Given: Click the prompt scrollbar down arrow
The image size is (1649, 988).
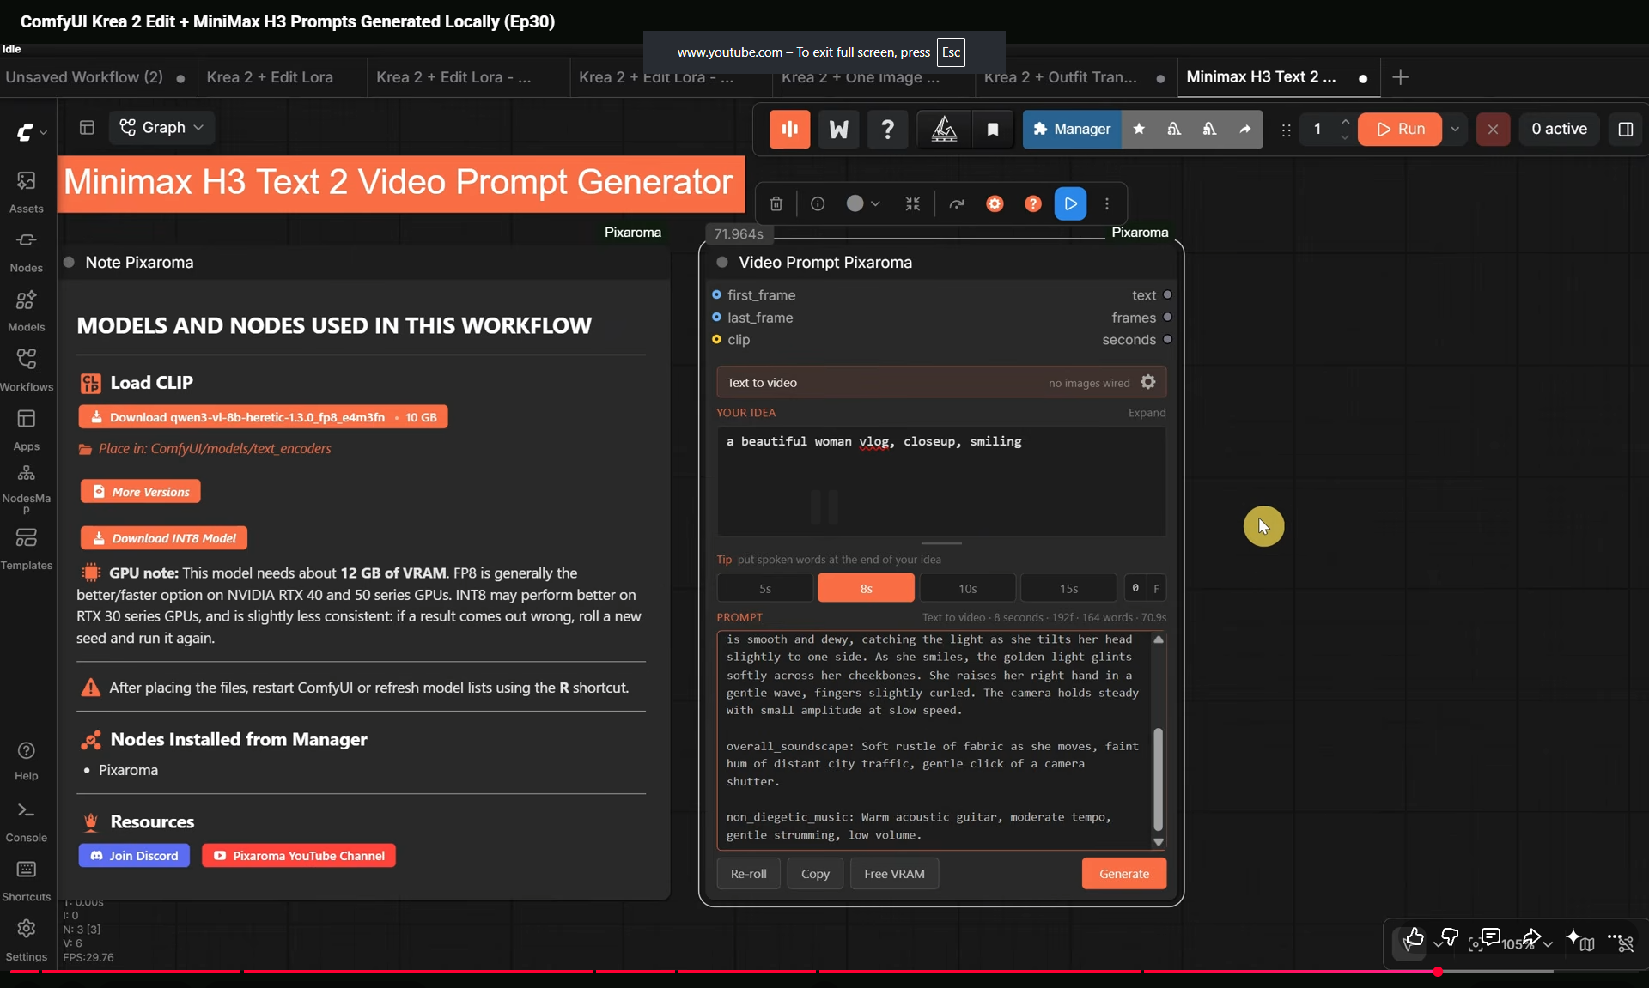Looking at the screenshot, I should point(1158,842).
